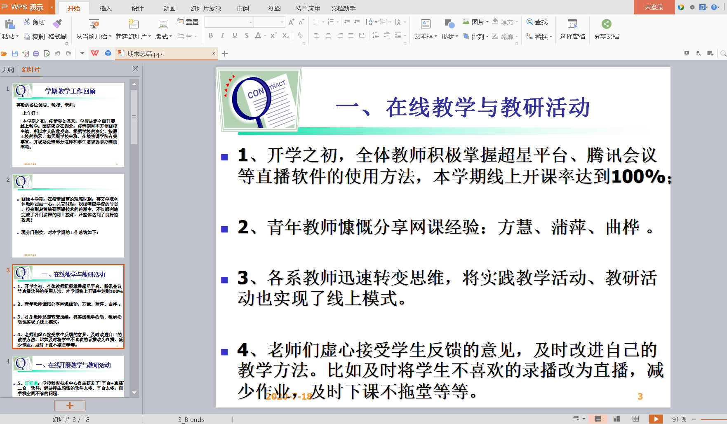Toggle underline formatting

235,35
